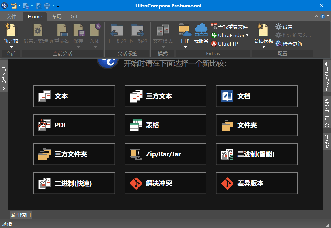Open dropdown arrow under 会话模板
Image resolution: width=331 pixels, height=228 pixels.
[x=263, y=47]
